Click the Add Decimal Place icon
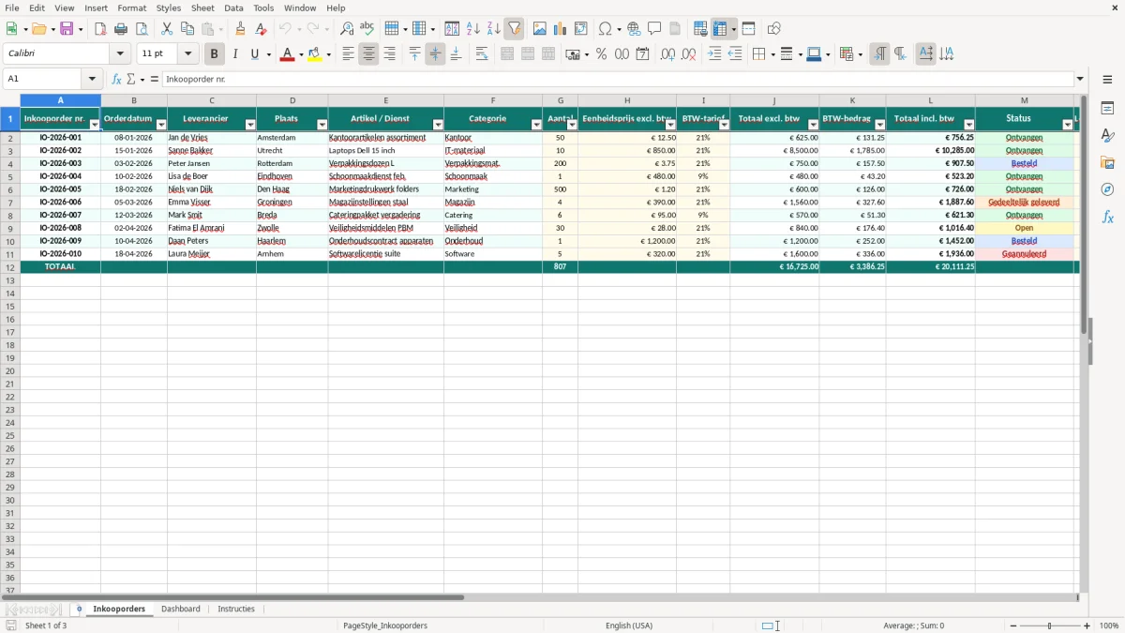This screenshot has width=1125, height=633. (x=667, y=54)
